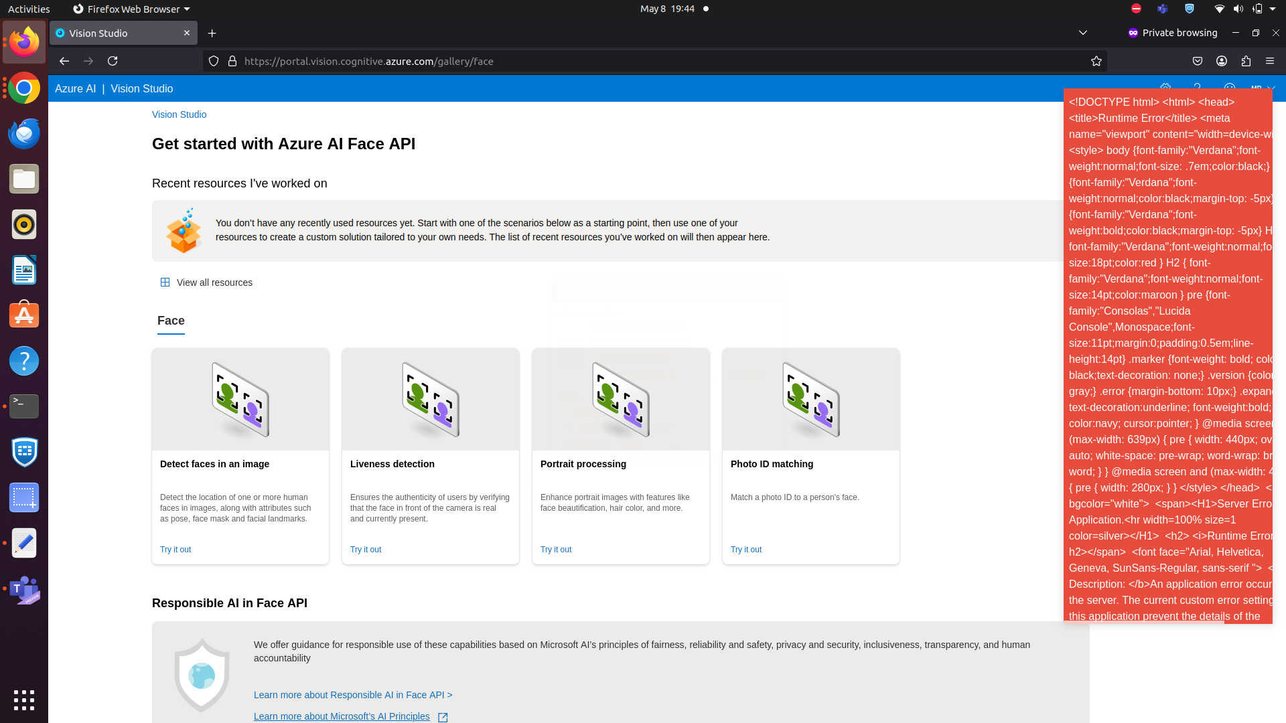Show all applications grid

tap(24, 700)
